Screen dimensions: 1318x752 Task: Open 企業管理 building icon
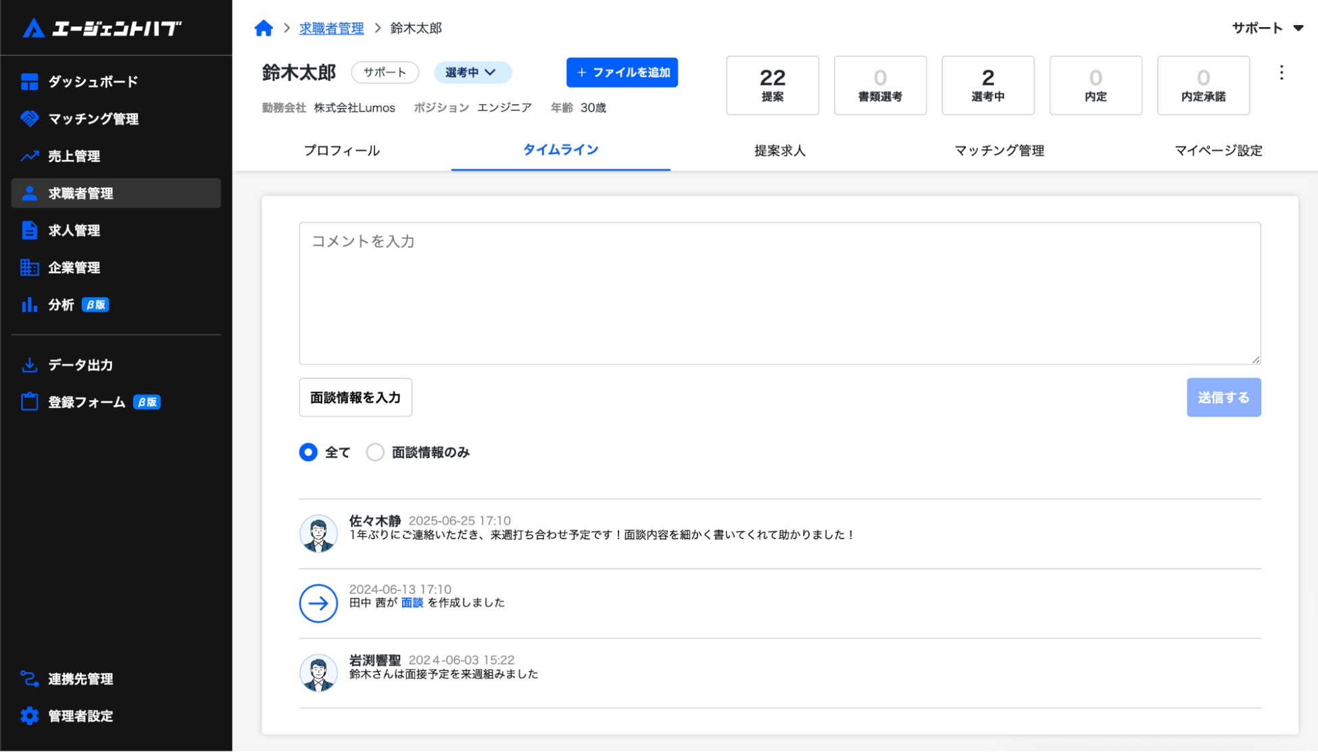(29, 268)
